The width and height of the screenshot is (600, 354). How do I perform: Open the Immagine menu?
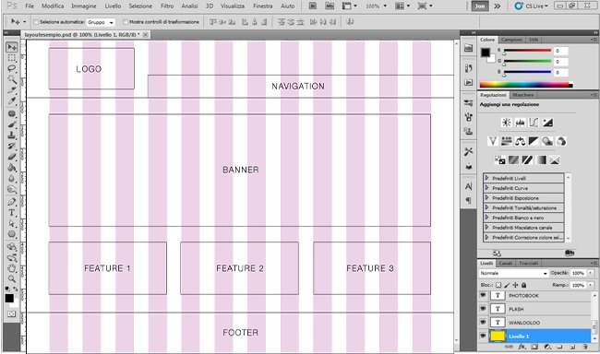click(84, 6)
